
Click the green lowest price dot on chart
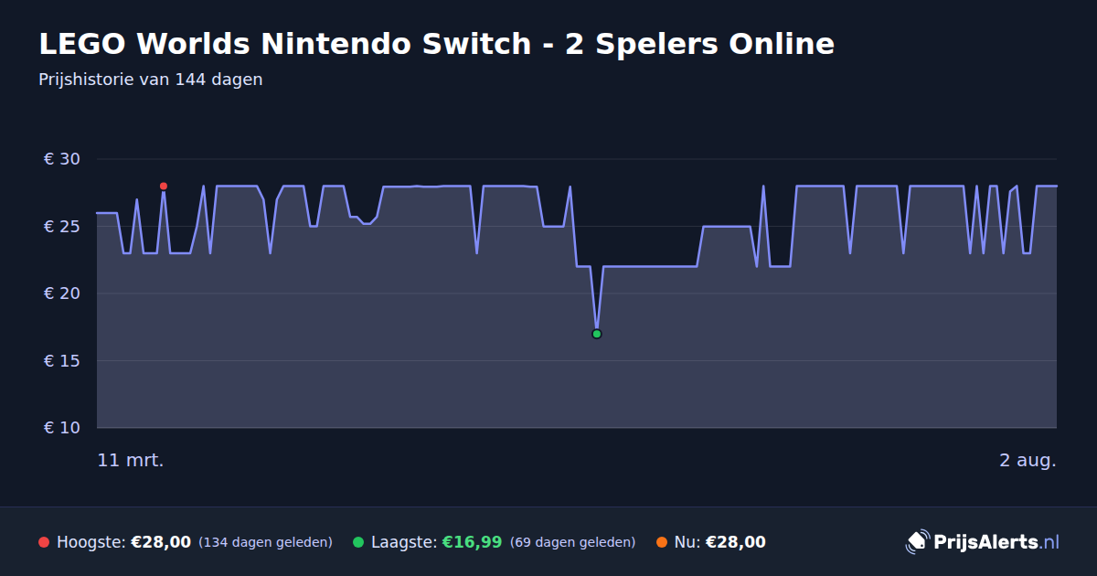597,334
